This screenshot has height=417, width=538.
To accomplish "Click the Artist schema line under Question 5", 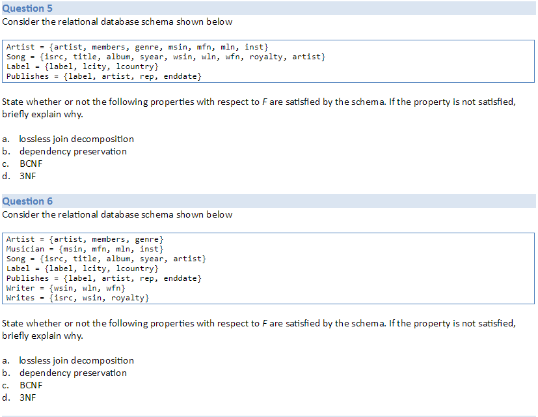I will tap(137, 47).
